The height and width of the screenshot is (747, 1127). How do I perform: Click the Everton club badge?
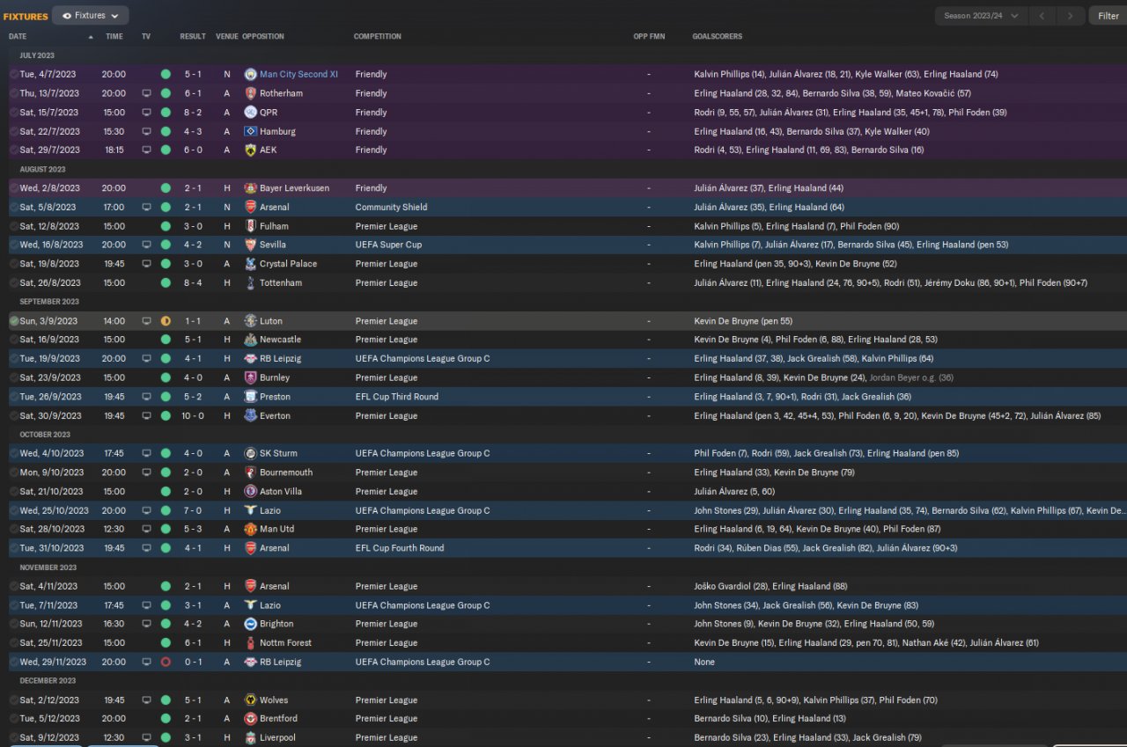tap(250, 416)
